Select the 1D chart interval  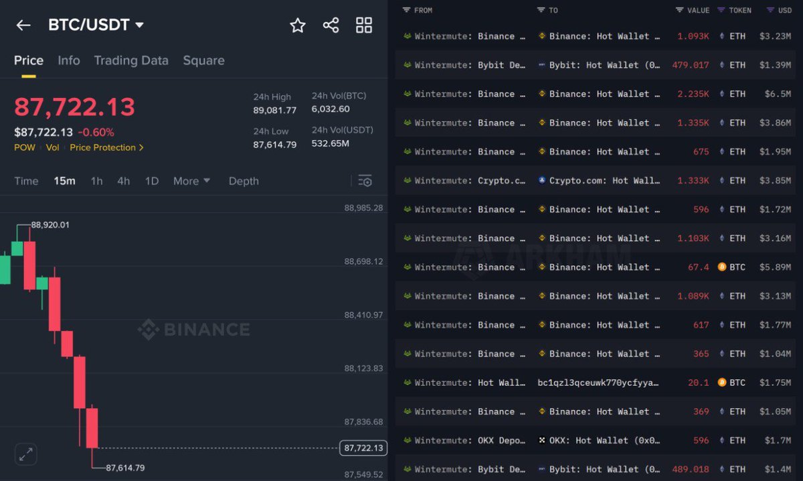[x=152, y=181]
